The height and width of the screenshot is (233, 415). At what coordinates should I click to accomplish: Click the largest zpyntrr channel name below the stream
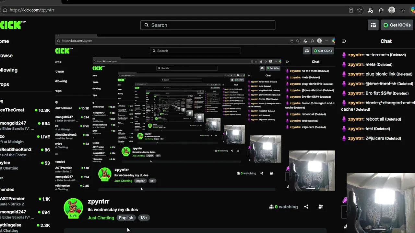click(99, 202)
